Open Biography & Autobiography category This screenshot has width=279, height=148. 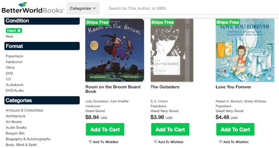pos(28,139)
